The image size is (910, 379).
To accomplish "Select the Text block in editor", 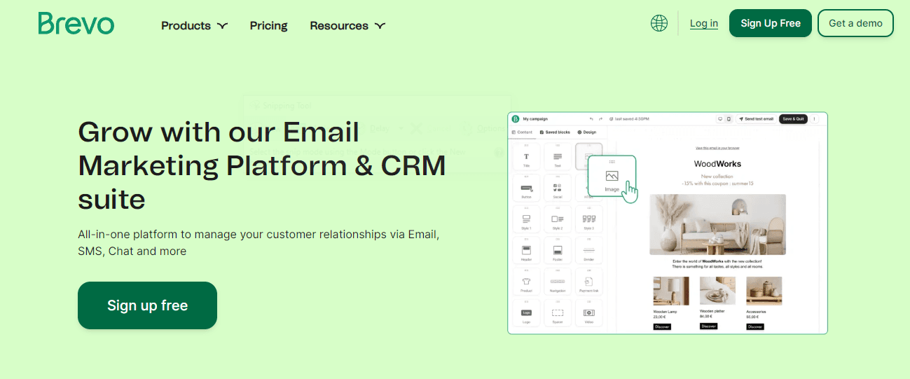I will click(558, 157).
